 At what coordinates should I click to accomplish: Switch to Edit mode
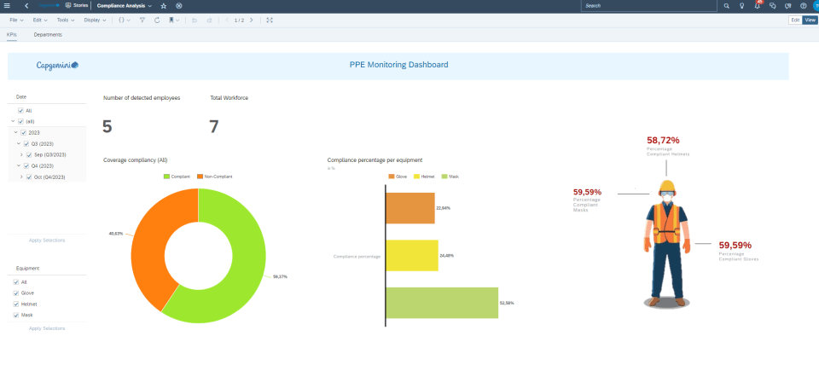795,20
